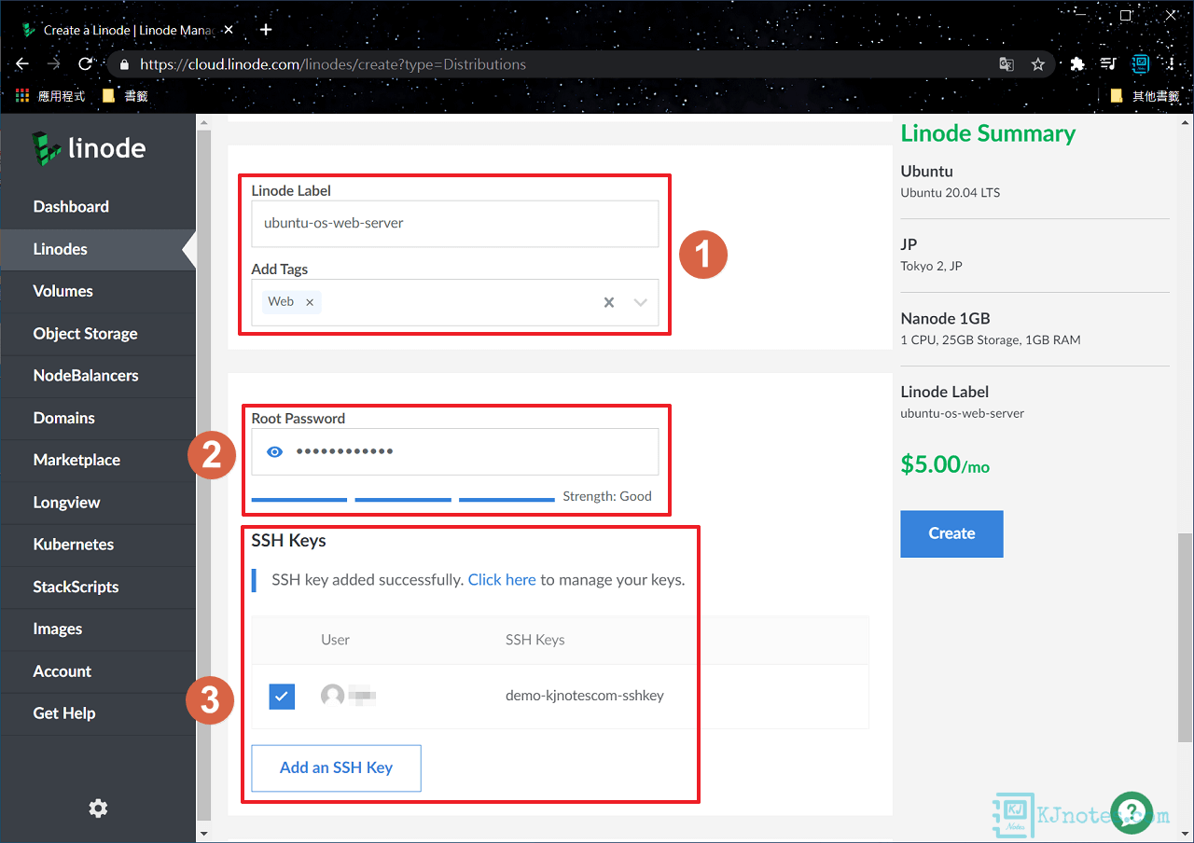
Task: Close the Create a Linode tab
Action: click(229, 30)
